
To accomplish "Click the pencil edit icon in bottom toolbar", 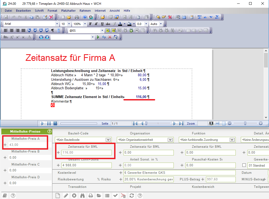I will [x=66, y=196].
